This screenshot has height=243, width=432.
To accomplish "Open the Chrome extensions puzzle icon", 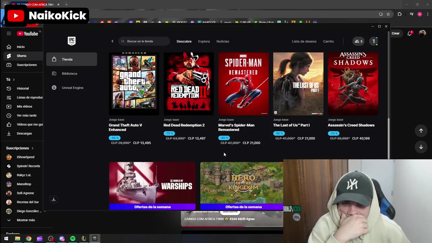I will tap(400, 14).
